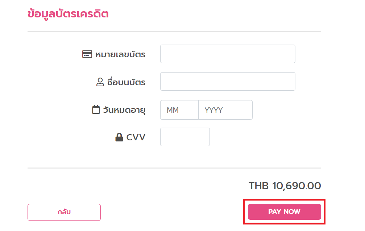Click the CVV label text
This screenshot has height=231, width=365.
pyautogui.click(x=136, y=137)
